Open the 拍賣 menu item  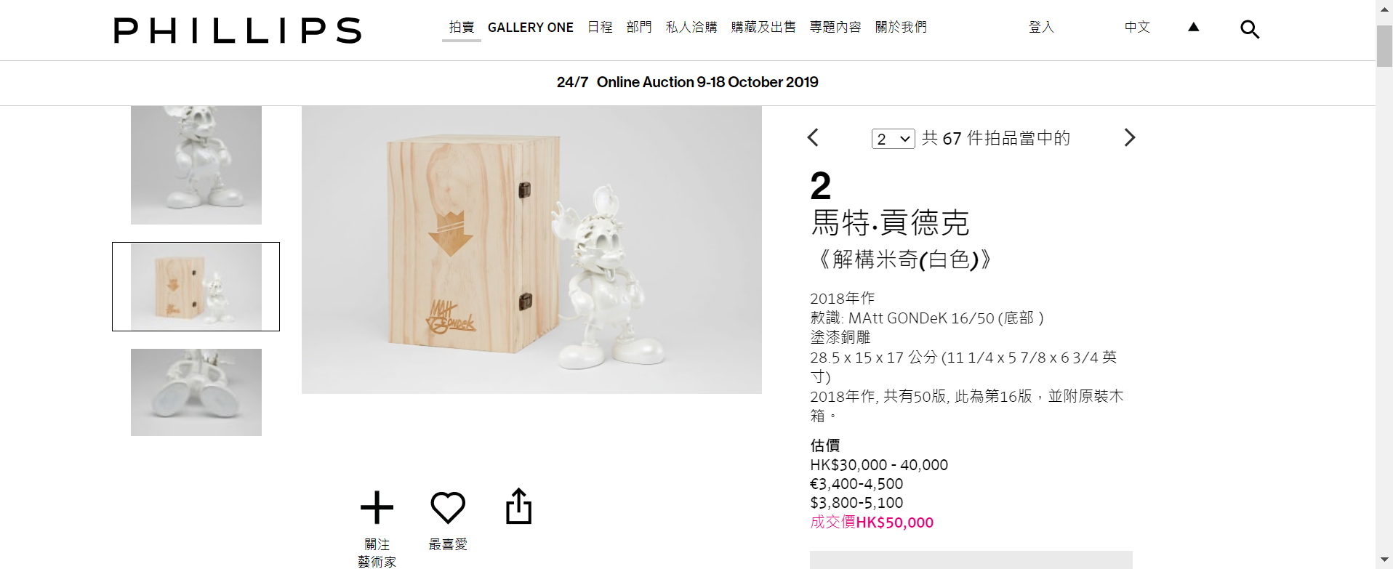coord(462,27)
